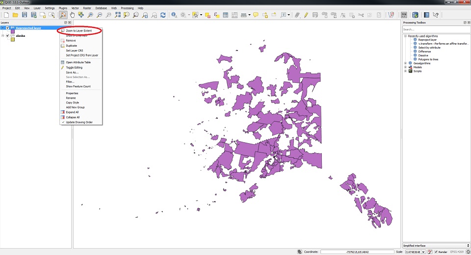Click the purple Reprojected layer symbol swatch
Screen dimensions: 471x255
click(13, 31)
